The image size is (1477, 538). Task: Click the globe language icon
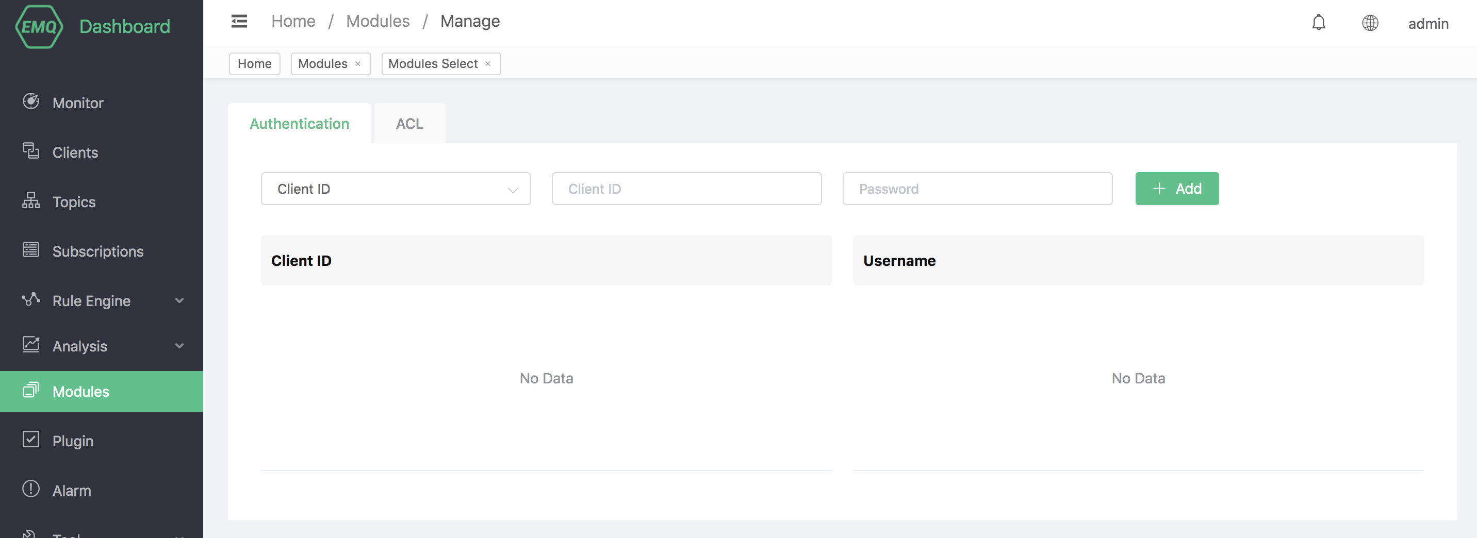coord(1370,23)
